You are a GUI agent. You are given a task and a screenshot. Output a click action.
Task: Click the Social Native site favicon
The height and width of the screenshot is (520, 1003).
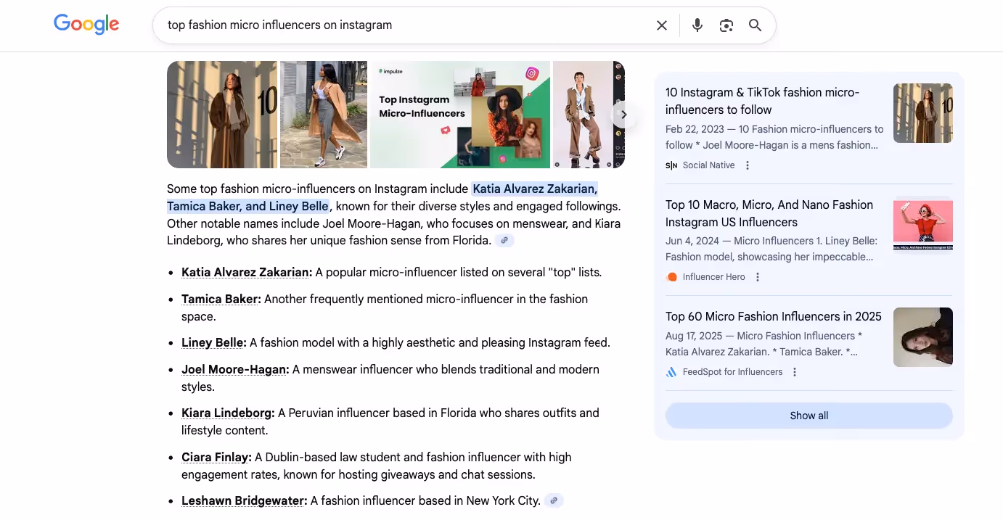point(671,165)
